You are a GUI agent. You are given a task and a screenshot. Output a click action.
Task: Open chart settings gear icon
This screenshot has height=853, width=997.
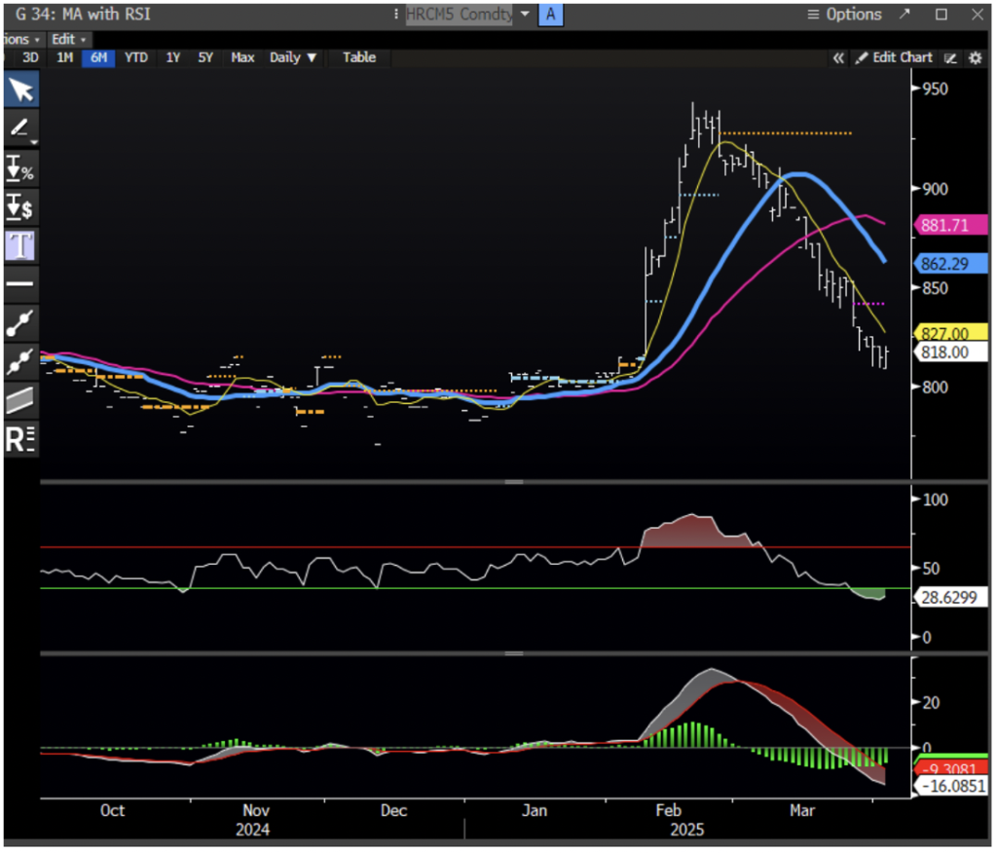pyautogui.click(x=975, y=57)
